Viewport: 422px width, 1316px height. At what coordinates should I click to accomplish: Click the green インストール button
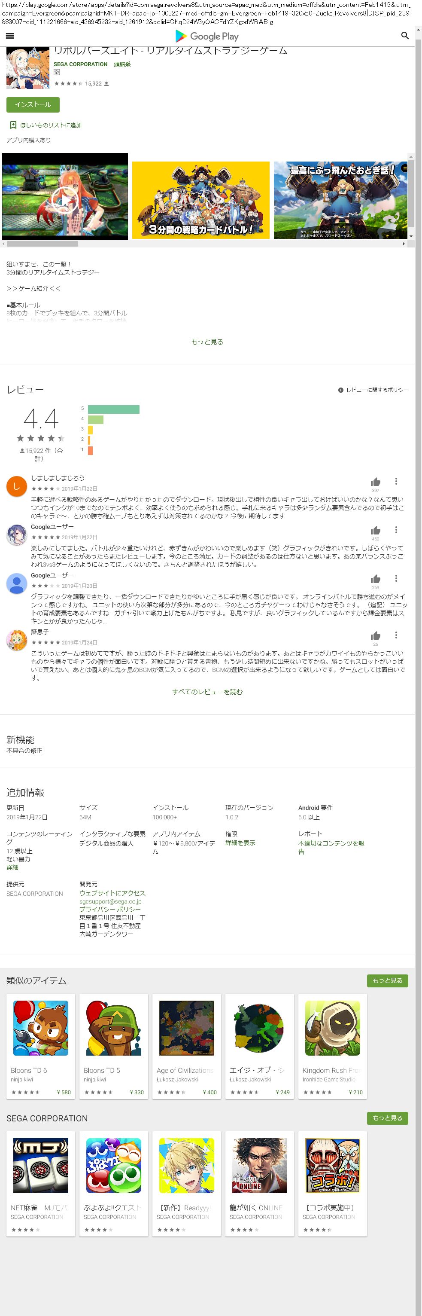(x=33, y=105)
